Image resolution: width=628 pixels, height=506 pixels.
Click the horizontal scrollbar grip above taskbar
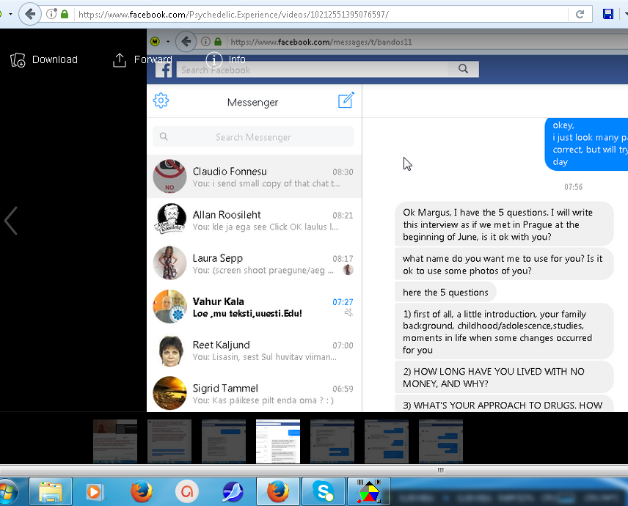click(441, 470)
